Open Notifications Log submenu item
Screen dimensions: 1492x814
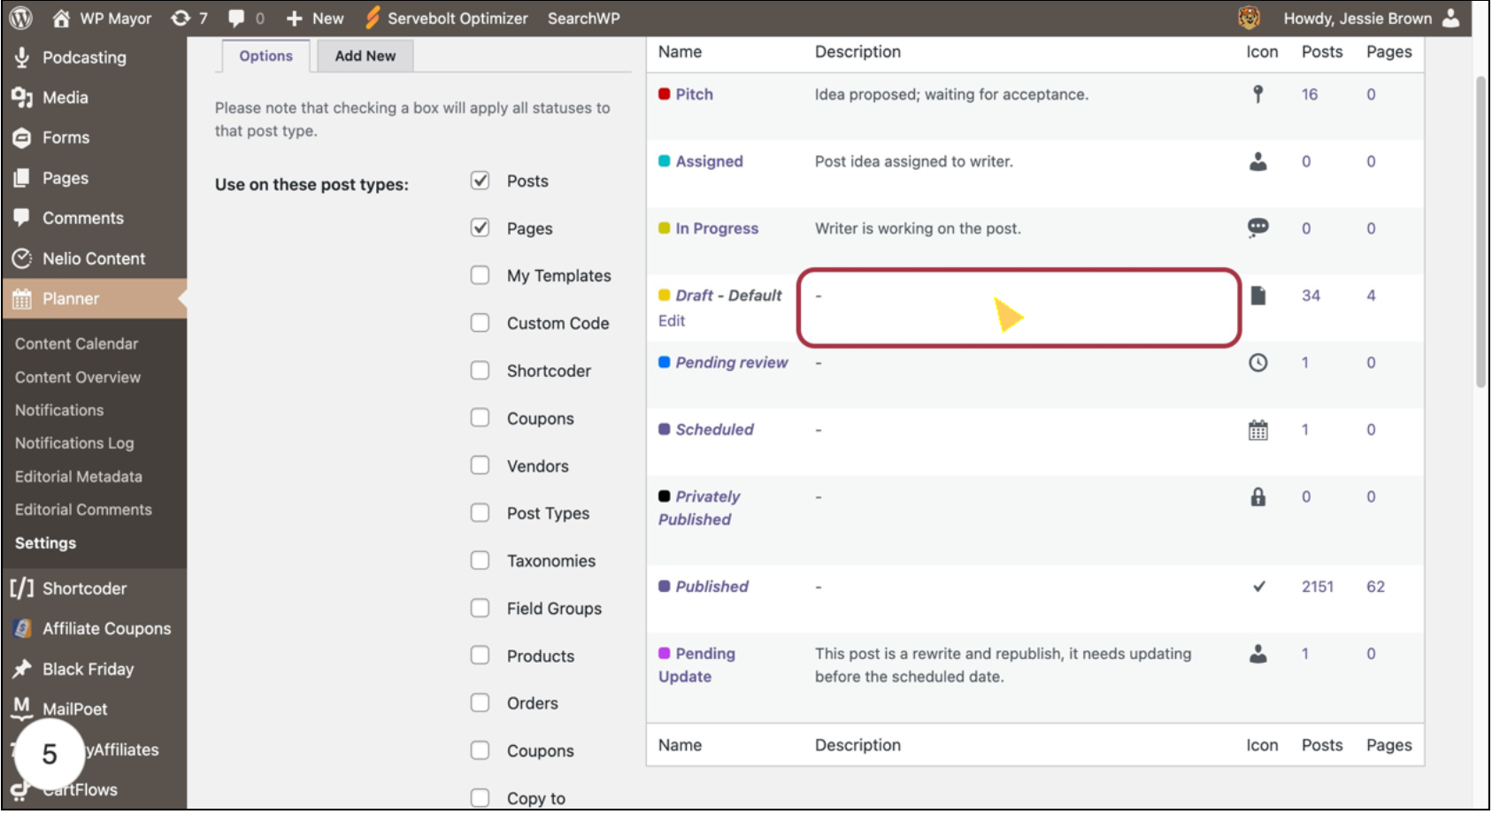tap(74, 443)
